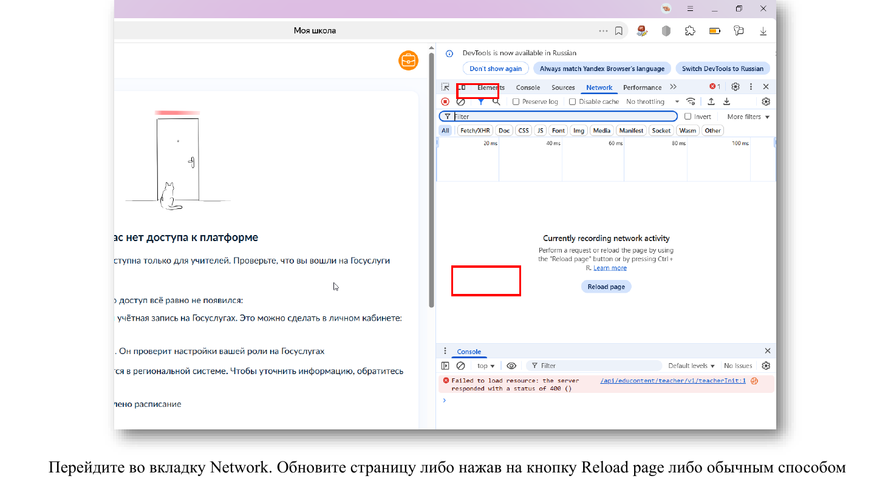This screenshot has width=891, height=501.
Task: Open network conditions wifi icon
Action: (x=691, y=101)
